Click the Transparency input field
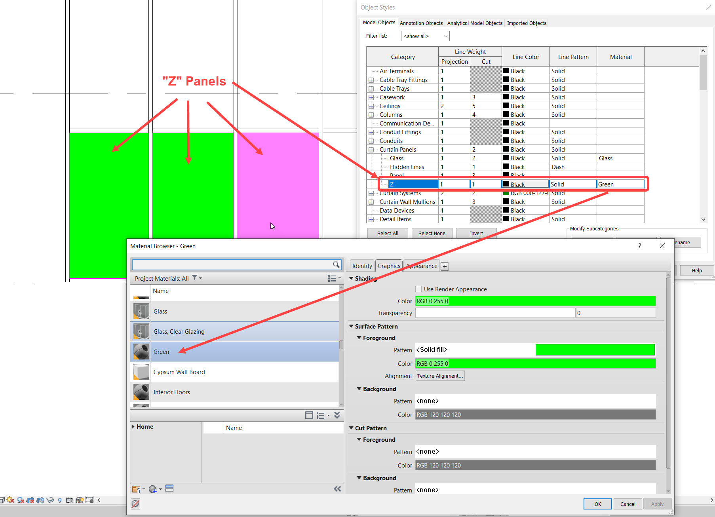Image resolution: width=715 pixels, height=517 pixels. pos(494,313)
